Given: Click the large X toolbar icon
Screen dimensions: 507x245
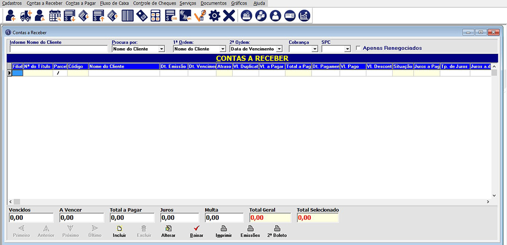Looking at the screenshot, I should pyautogui.click(x=229, y=16).
